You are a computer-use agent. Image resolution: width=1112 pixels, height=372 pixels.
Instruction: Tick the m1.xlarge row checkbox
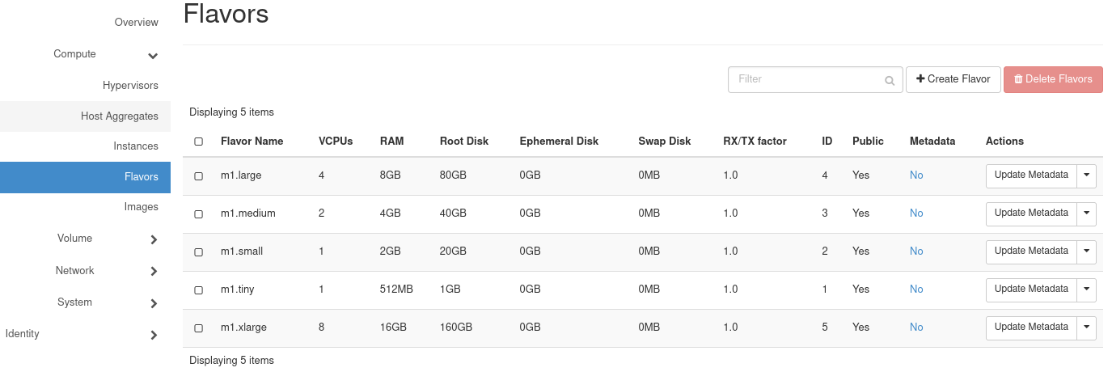tap(199, 328)
